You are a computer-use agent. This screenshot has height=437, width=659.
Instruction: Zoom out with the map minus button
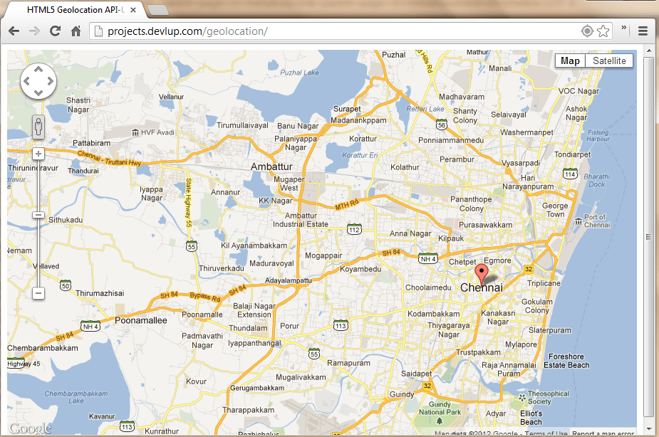click(x=38, y=293)
